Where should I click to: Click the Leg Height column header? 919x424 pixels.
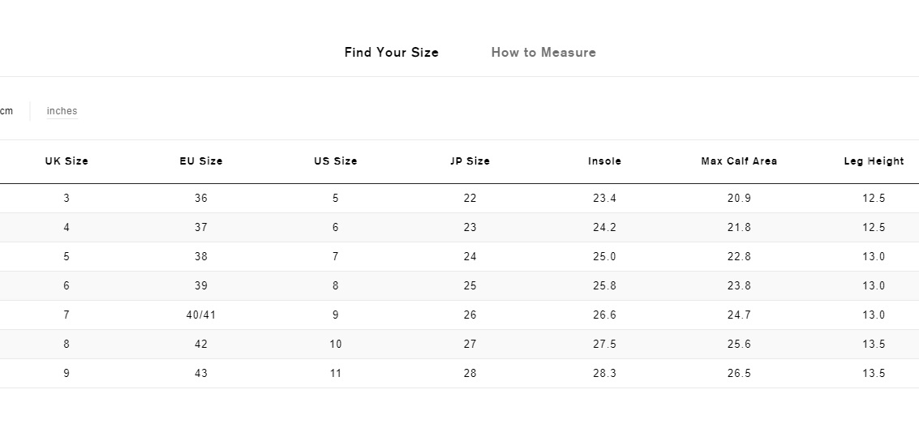pyautogui.click(x=874, y=161)
